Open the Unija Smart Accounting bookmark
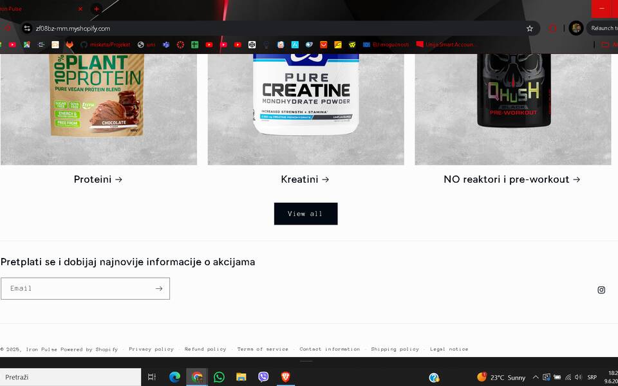Viewport: 618px width, 386px height. point(445,44)
